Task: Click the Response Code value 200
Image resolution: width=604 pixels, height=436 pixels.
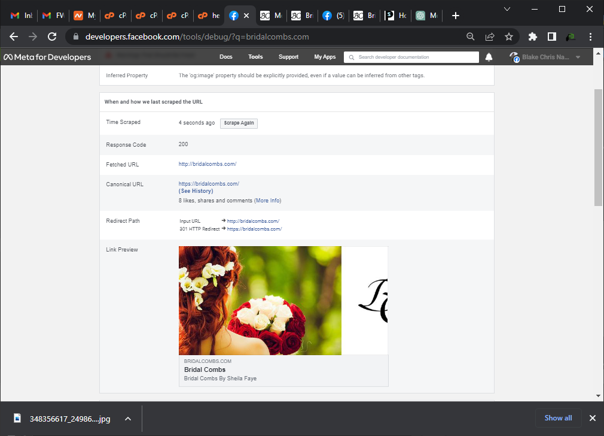Action: 183,144
